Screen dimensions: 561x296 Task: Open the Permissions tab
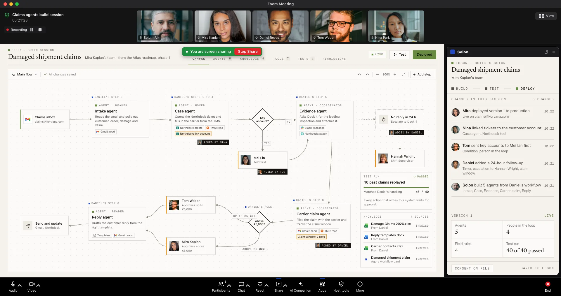(334, 59)
